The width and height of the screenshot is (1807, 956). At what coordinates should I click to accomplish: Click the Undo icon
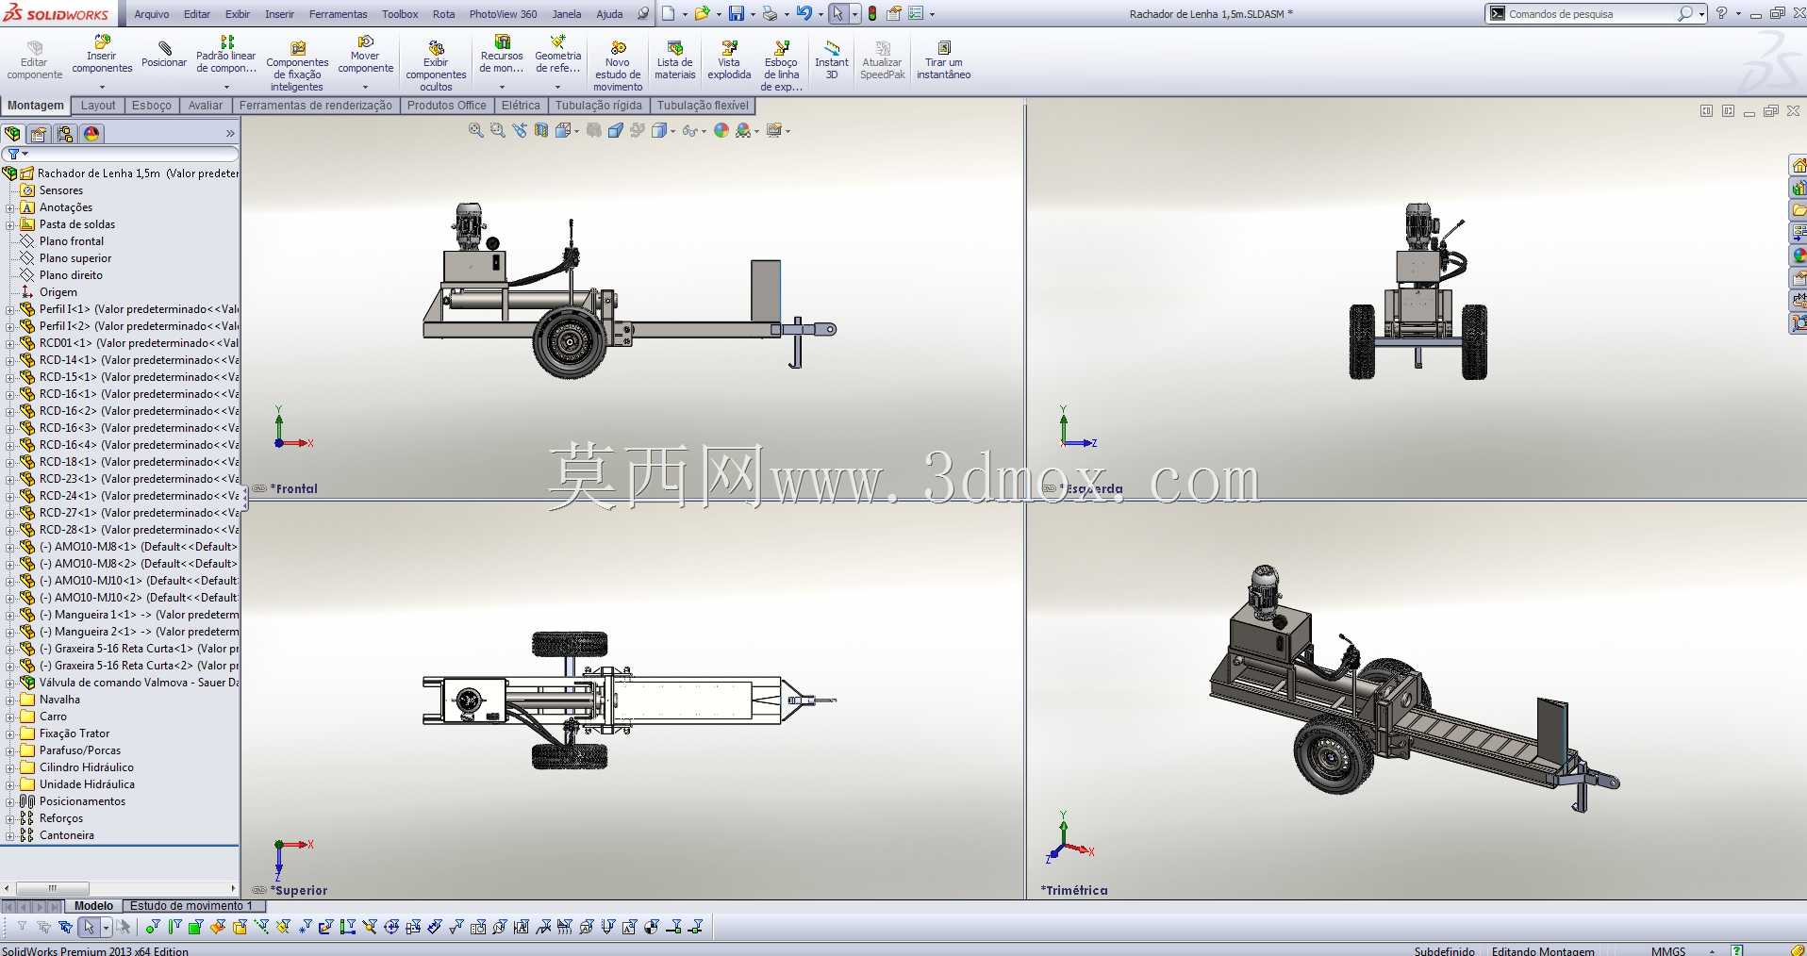tap(804, 13)
